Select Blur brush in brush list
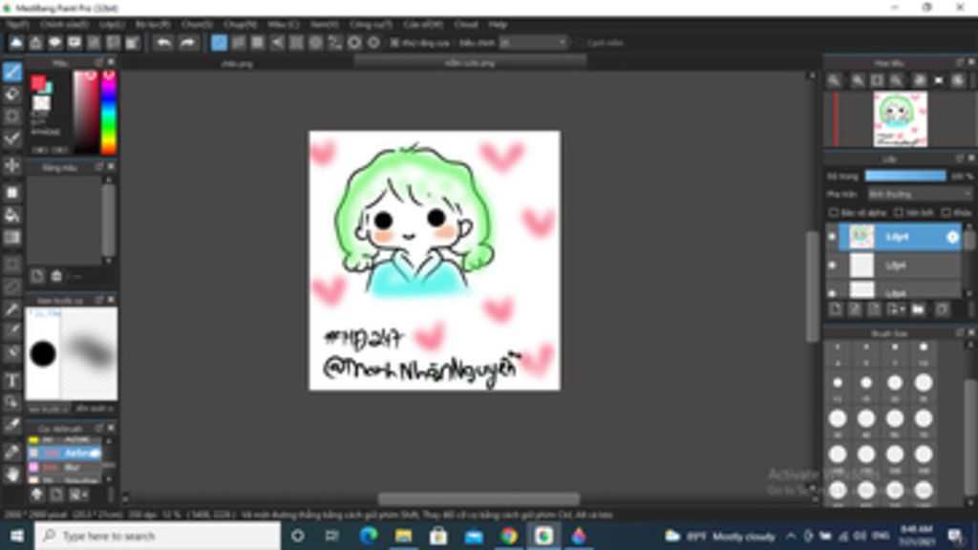978x550 pixels. pyautogui.click(x=64, y=466)
